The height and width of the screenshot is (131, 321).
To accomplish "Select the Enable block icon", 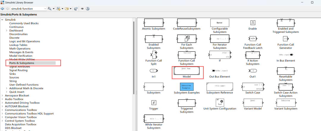I will (x=253, y=22).
